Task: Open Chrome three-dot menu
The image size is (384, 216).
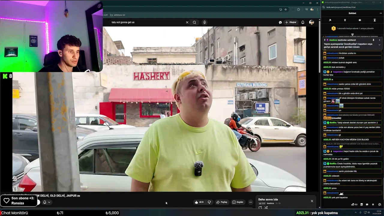Action: click(x=317, y=9)
